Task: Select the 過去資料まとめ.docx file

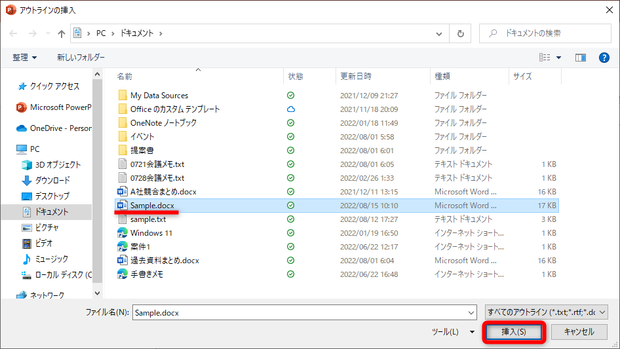Action: [165, 261]
